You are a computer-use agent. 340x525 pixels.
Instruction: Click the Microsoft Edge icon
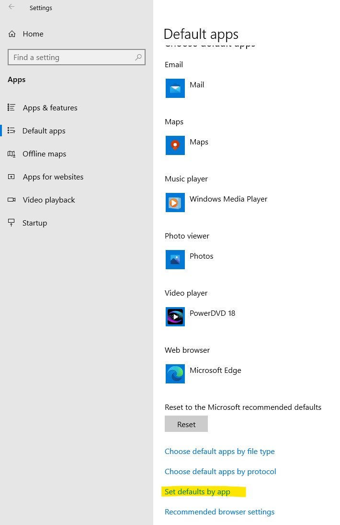click(175, 374)
